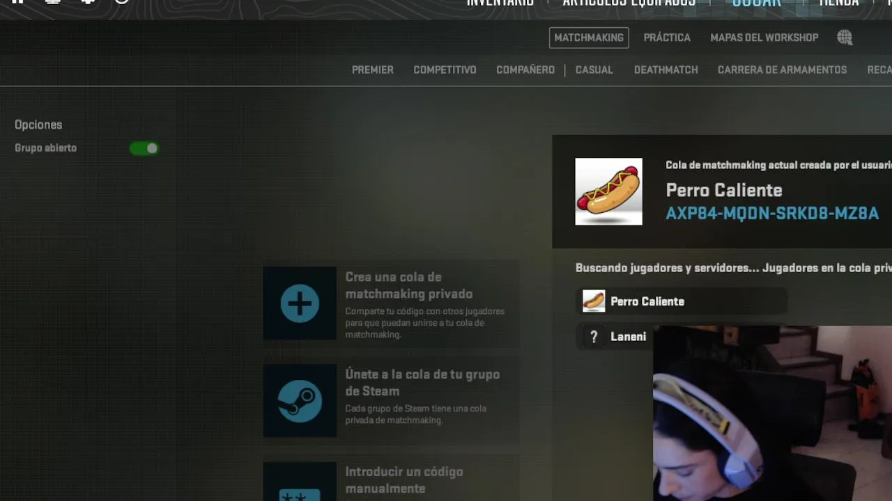
Task: Select CARRERA DE ARMAMENTOS mode
Action: click(782, 70)
